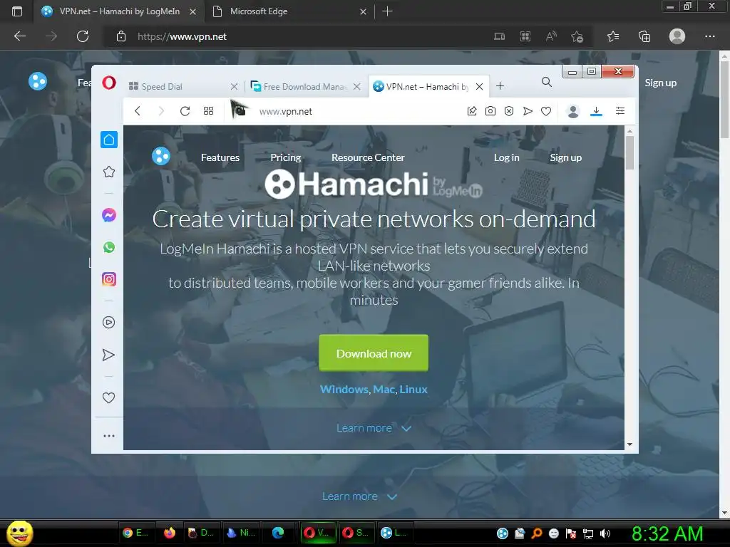Click Sign up on Edge page
This screenshot has height=547, width=730.
point(660,83)
